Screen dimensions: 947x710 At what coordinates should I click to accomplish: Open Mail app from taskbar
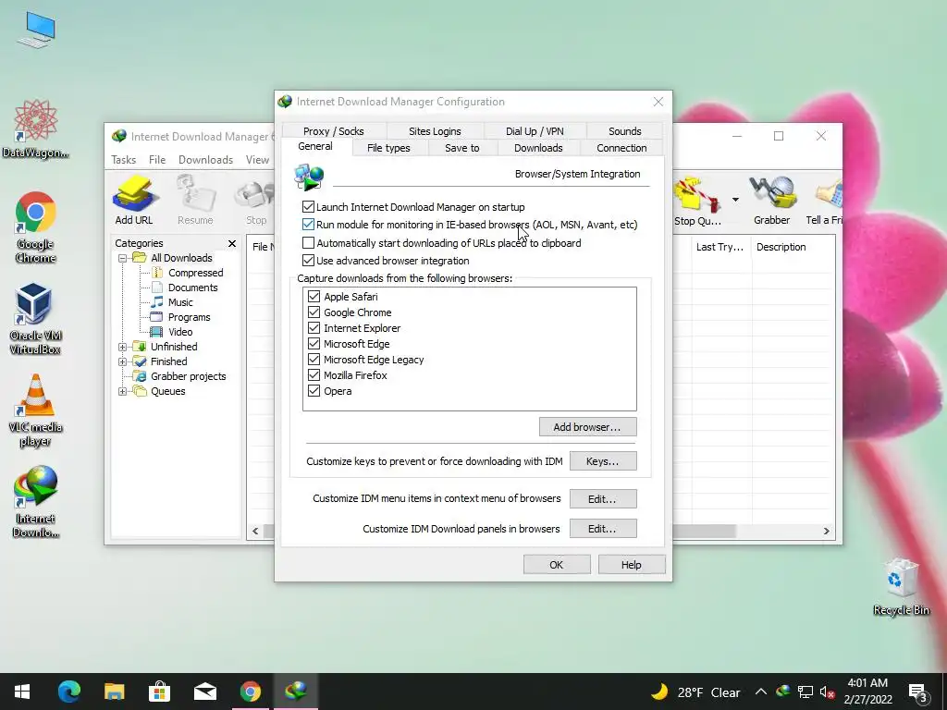[x=204, y=692]
